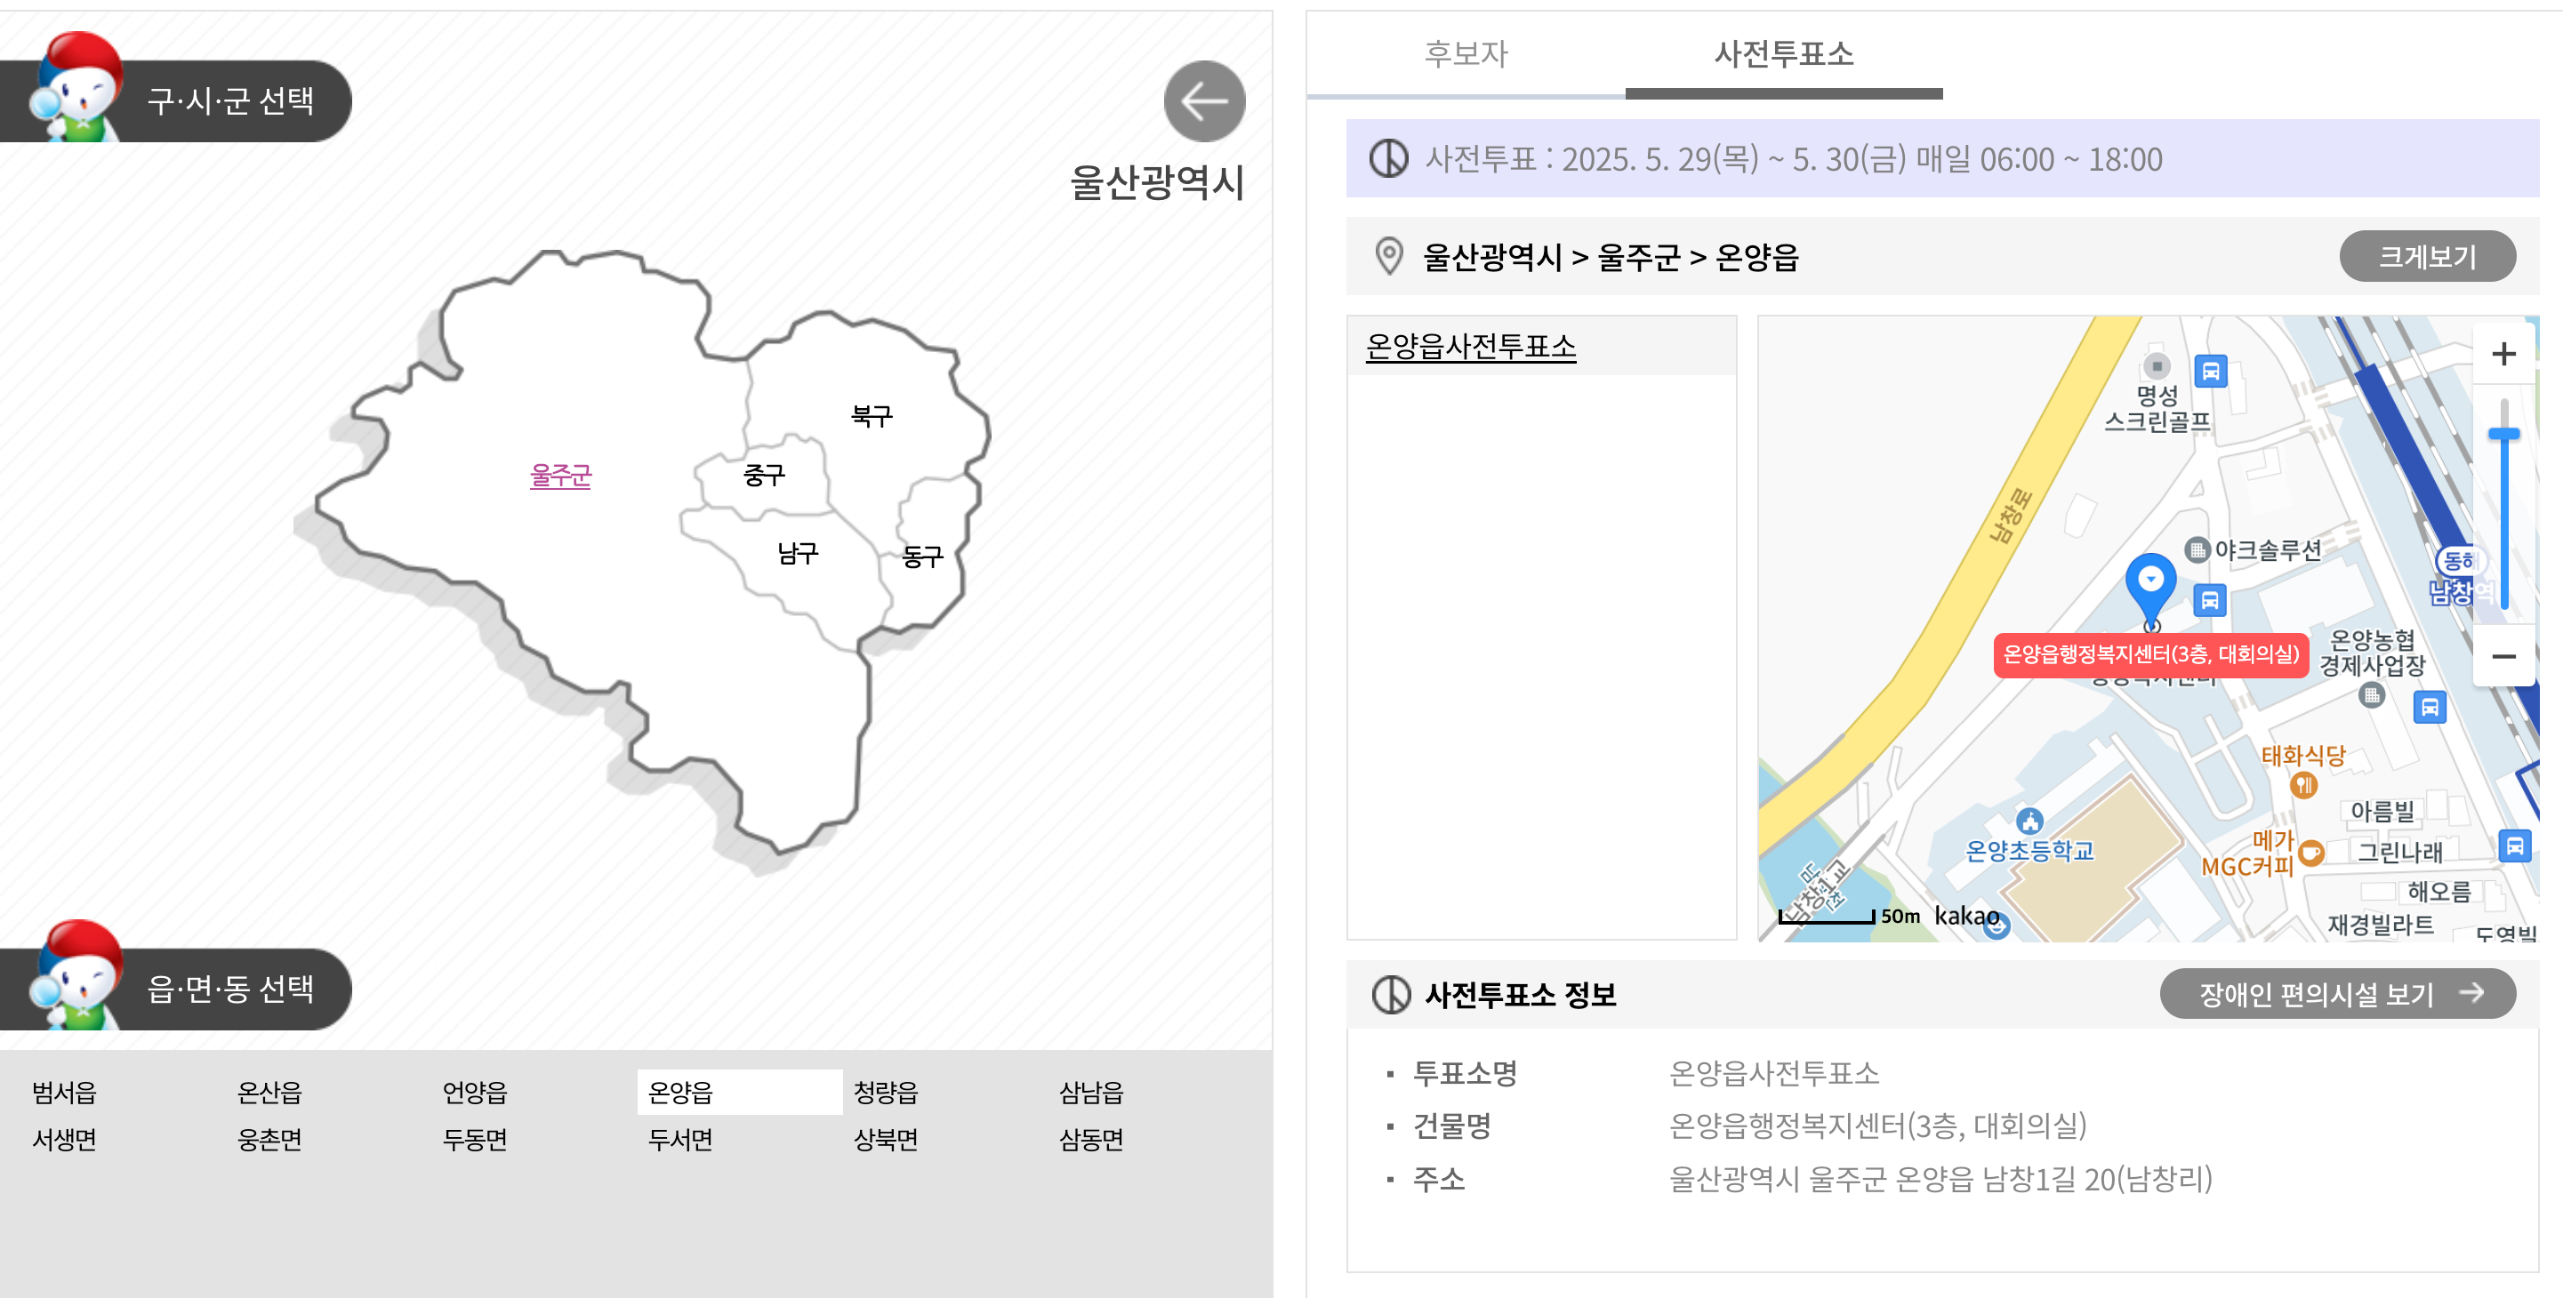Screen dimensions: 2563x1298
Task: Click the 온양초등학교 label on the map
Action: pyautogui.click(x=2029, y=852)
